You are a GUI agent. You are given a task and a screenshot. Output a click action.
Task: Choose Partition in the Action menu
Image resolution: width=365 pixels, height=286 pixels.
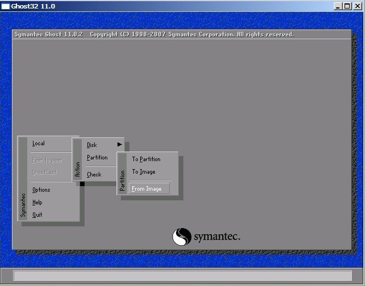(97, 158)
